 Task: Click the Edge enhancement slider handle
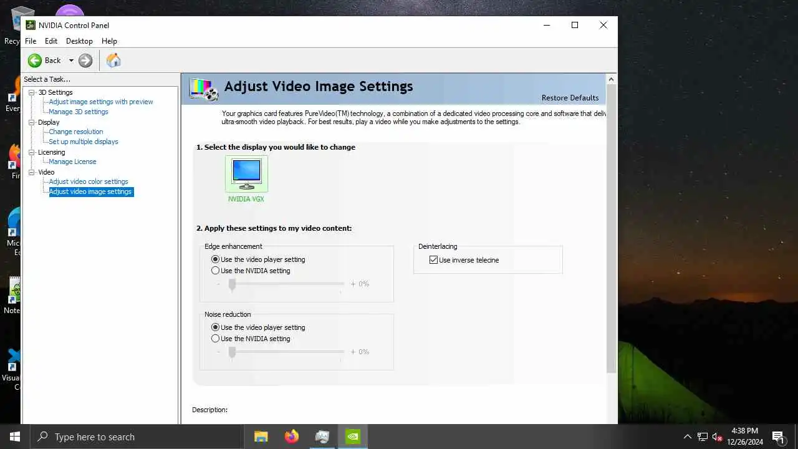tap(232, 284)
